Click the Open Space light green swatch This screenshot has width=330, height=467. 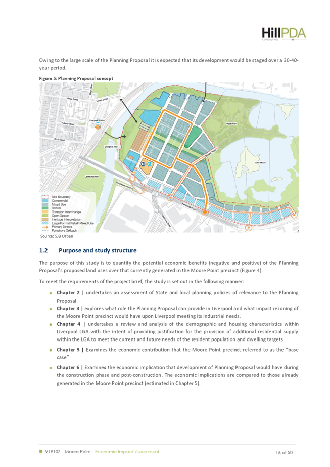[45, 216]
